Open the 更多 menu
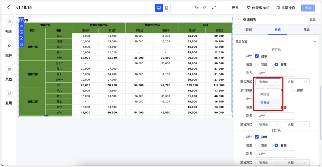The height and width of the screenshot is (167, 322). point(233,8)
